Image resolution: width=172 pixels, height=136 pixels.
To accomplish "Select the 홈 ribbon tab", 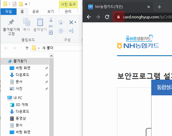I will (22, 11).
